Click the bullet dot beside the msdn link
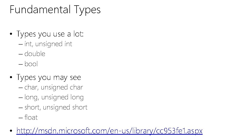Image resolution: width=245 pixels, height=137 pixels. [x=11, y=131]
